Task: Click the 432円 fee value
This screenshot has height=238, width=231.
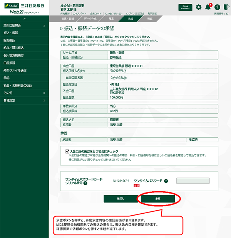Action: pos(114,111)
